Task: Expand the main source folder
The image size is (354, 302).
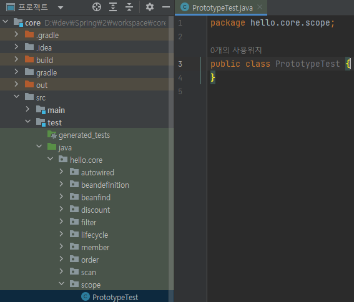Action: point(27,109)
